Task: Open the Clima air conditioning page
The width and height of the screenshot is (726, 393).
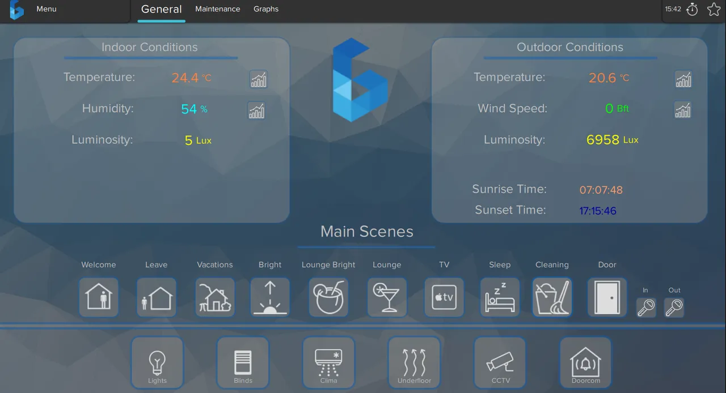Action: tap(328, 362)
